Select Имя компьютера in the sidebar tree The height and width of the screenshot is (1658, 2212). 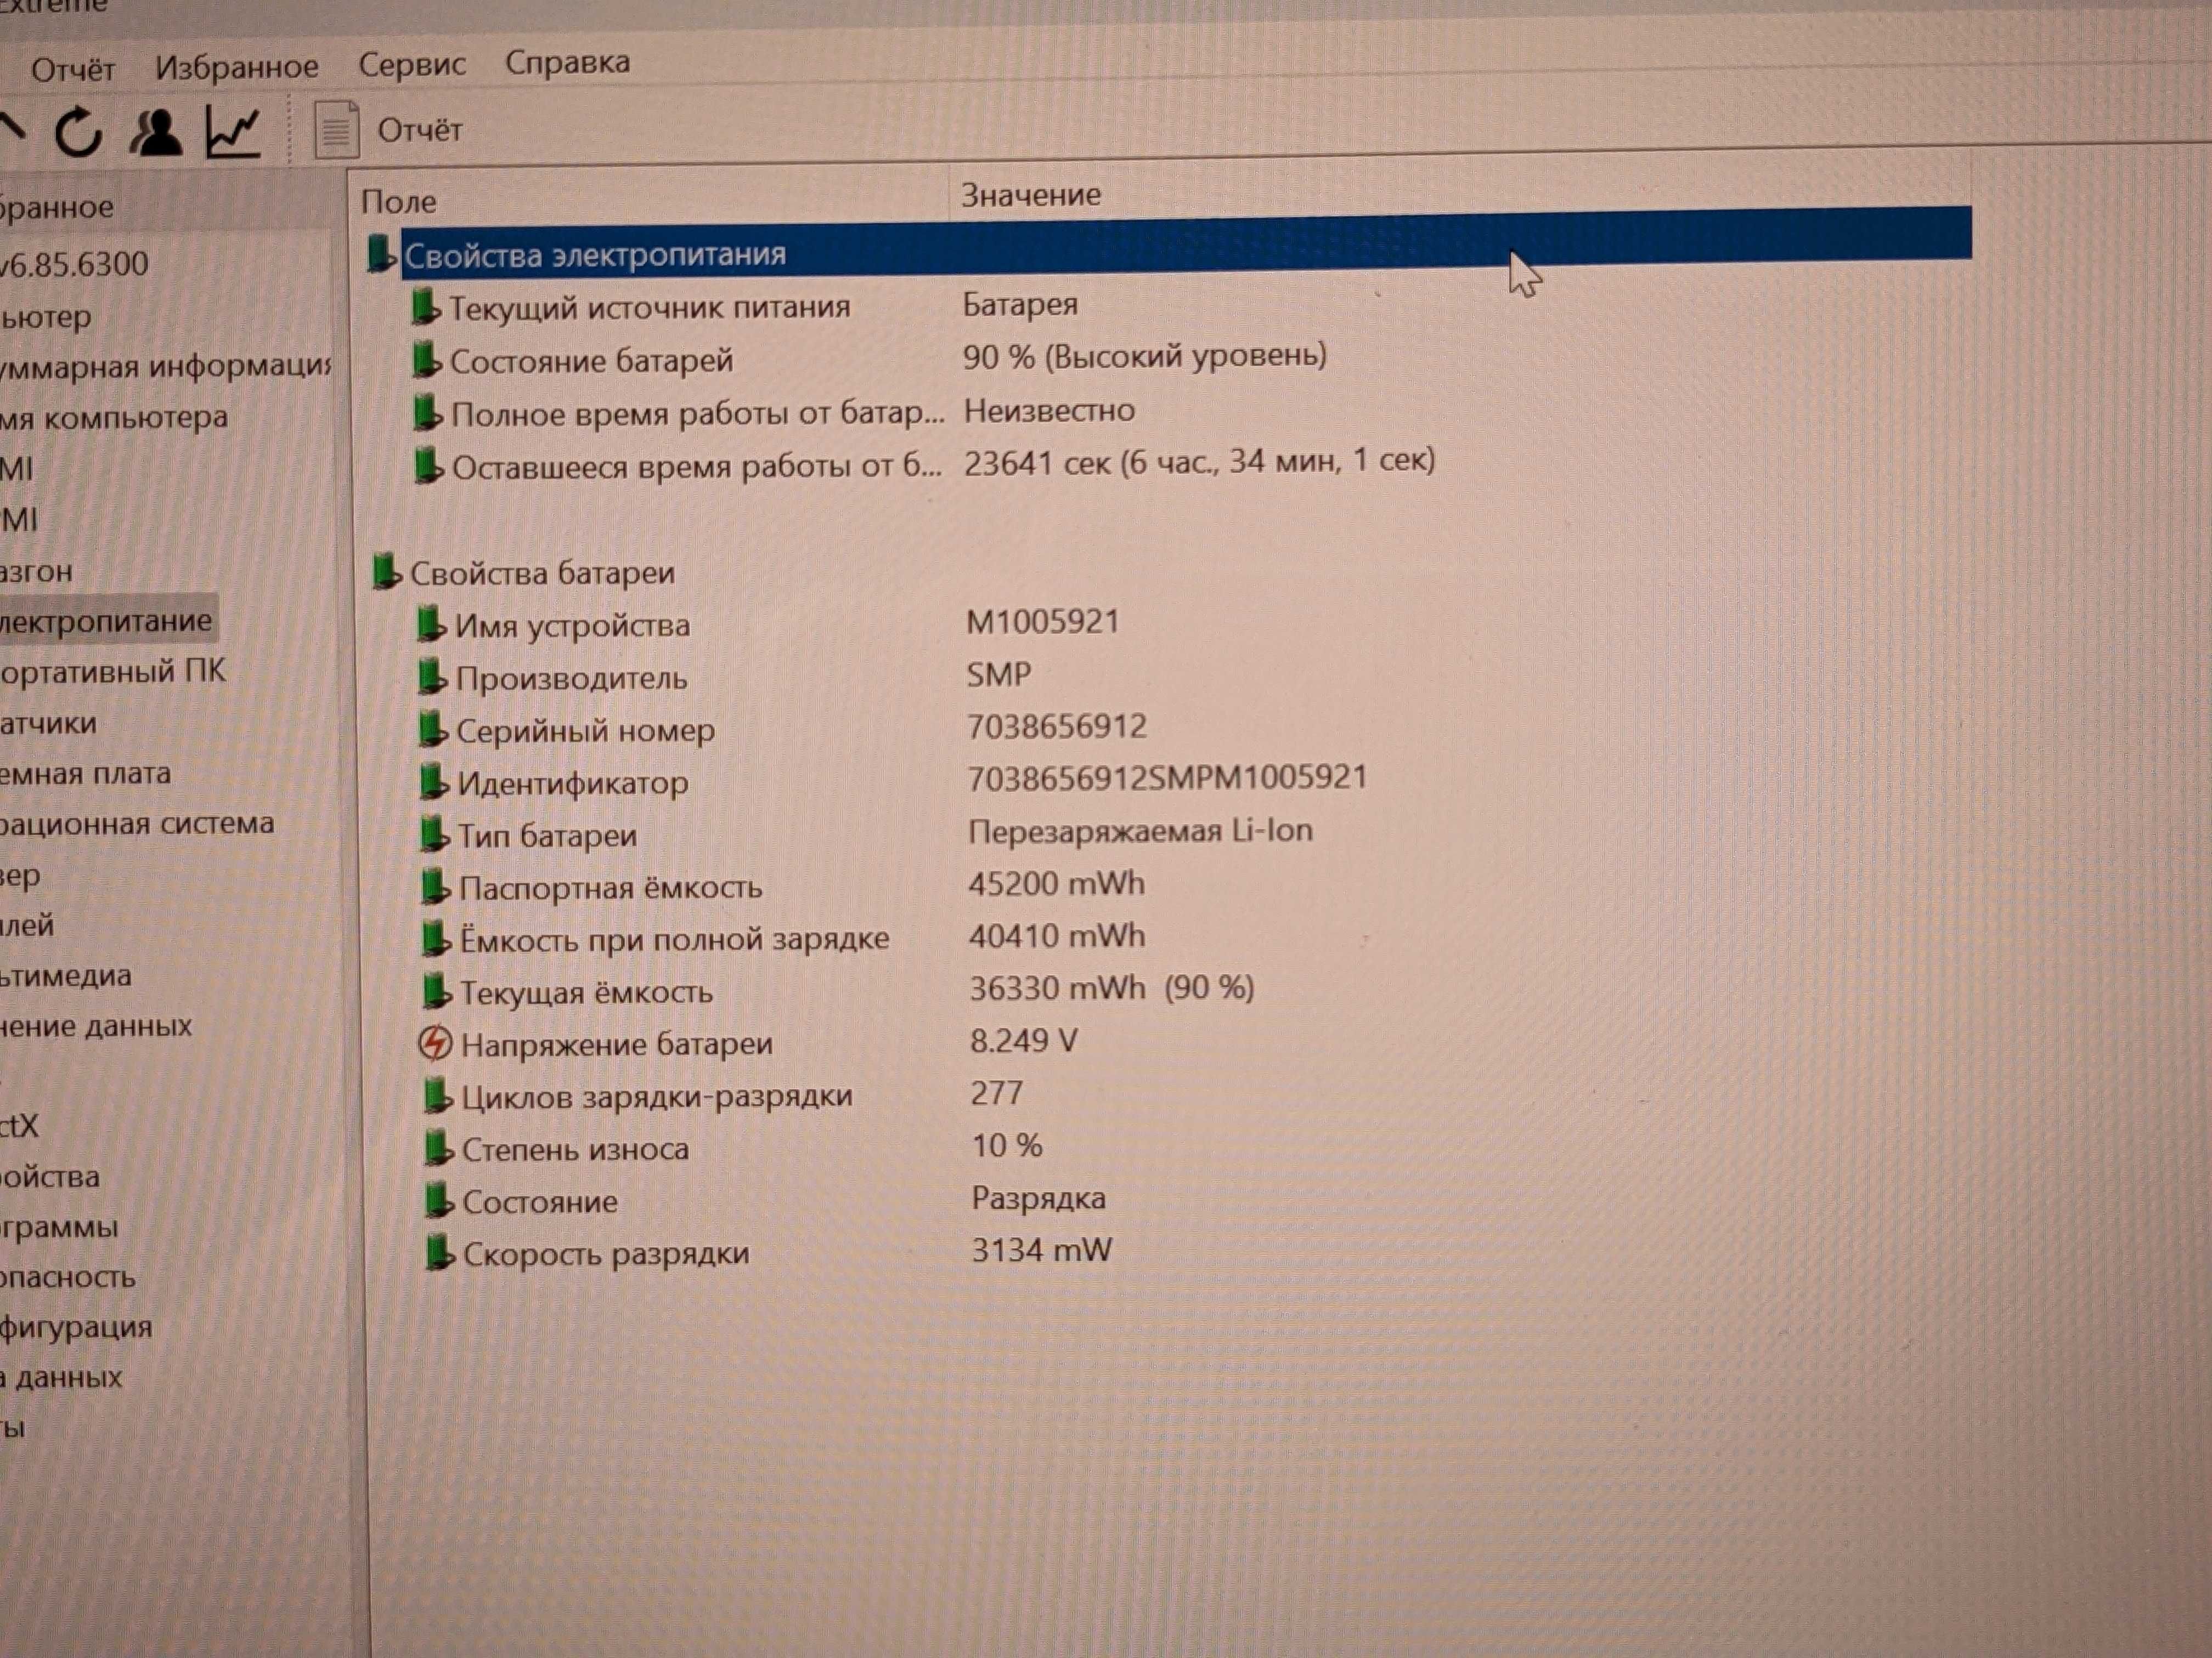[x=114, y=418]
